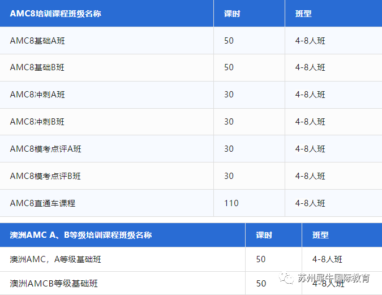Click 4-8人班 in the AMC8冲刺A班 row
This screenshot has width=382, height=295.
[310, 95]
